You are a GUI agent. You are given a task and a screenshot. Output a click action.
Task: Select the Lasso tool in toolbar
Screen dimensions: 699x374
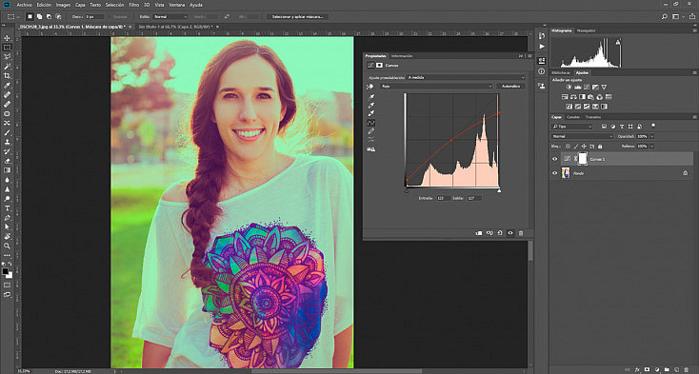tap(7, 57)
